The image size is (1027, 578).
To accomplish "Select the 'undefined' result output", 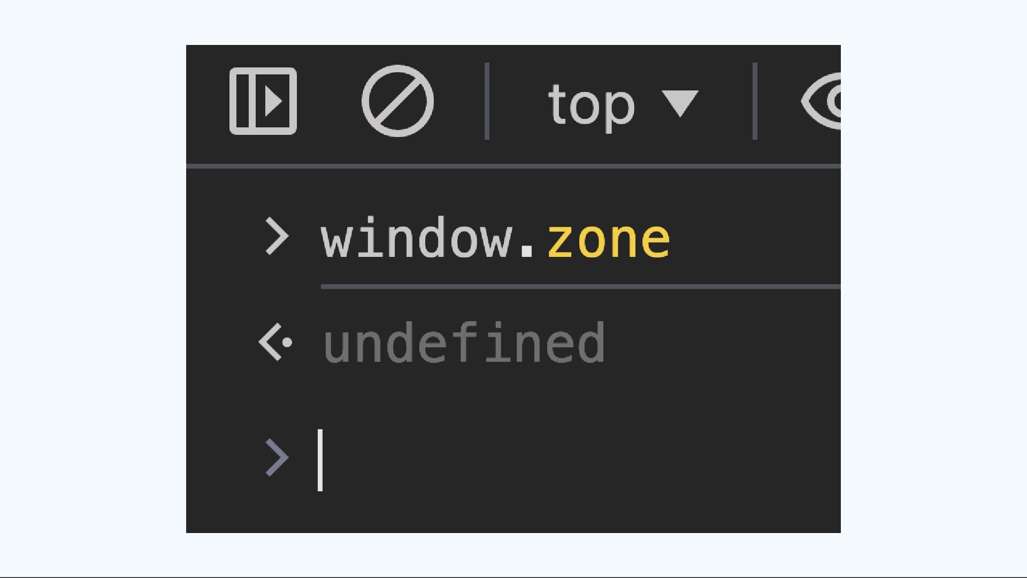I will pos(464,343).
